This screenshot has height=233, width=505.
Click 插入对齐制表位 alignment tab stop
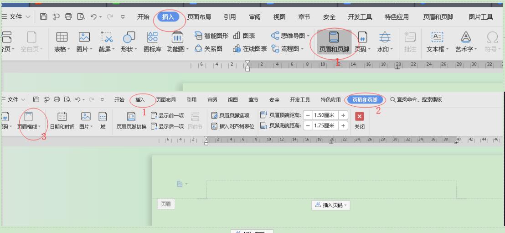pyautogui.click(x=231, y=126)
